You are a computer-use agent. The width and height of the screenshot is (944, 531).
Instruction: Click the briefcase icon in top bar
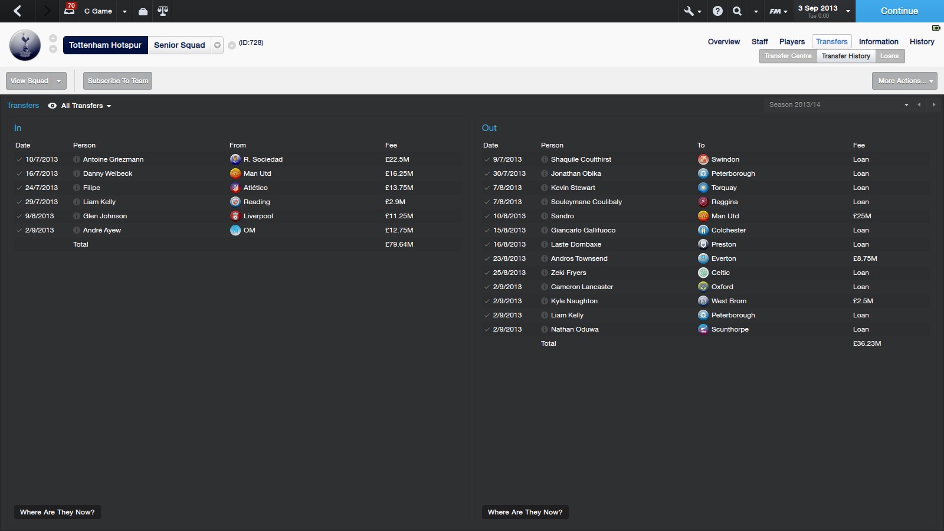(143, 11)
